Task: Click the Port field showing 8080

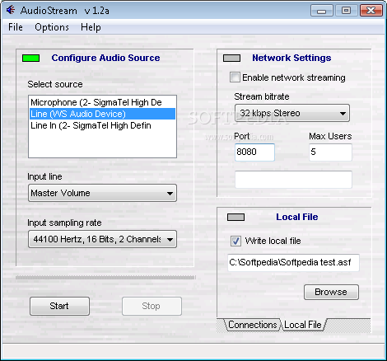Action: point(254,152)
